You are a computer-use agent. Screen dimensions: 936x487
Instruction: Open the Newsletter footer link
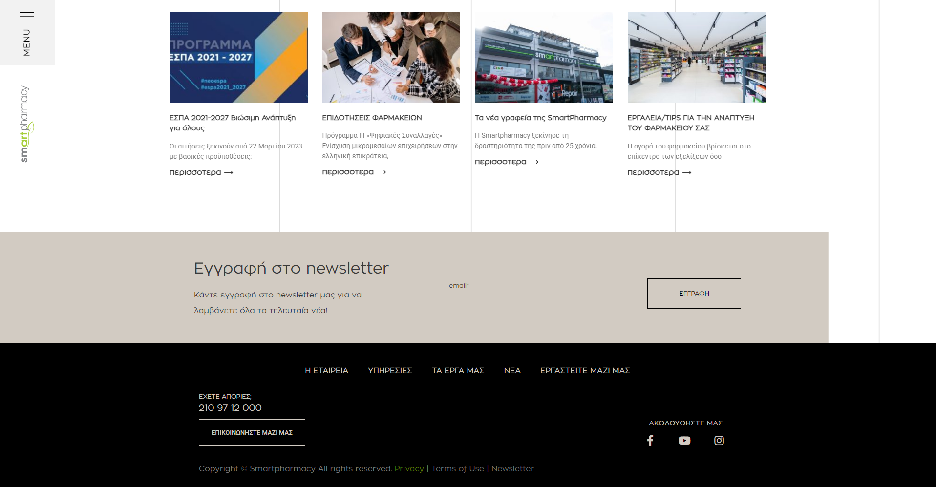512,469
